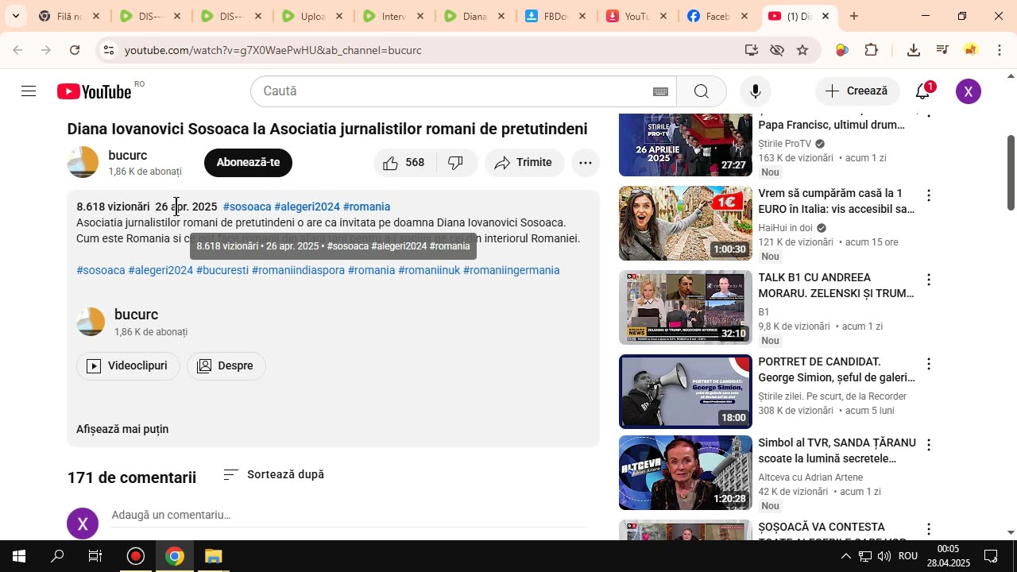Open the notifications bell

(x=923, y=91)
